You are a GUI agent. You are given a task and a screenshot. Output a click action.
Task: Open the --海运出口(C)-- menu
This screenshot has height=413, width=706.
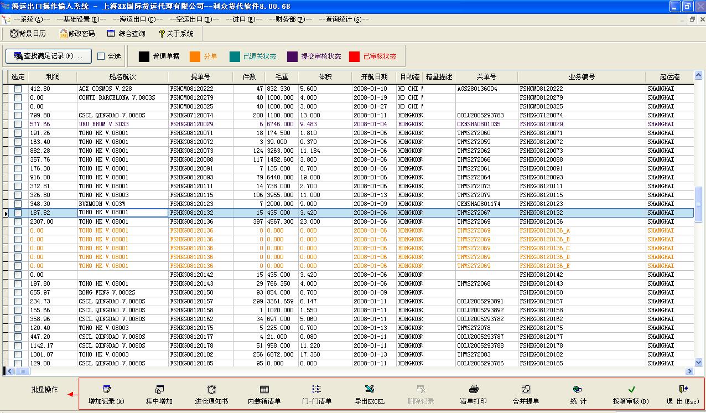point(137,19)
